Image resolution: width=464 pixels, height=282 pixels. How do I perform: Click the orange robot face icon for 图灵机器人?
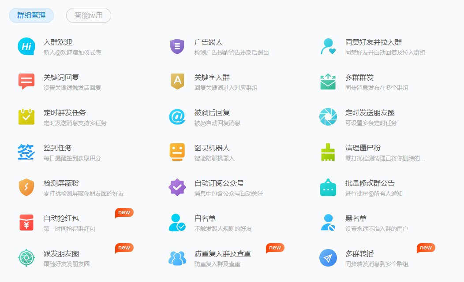pyautogui.click(x=177, y=152)
